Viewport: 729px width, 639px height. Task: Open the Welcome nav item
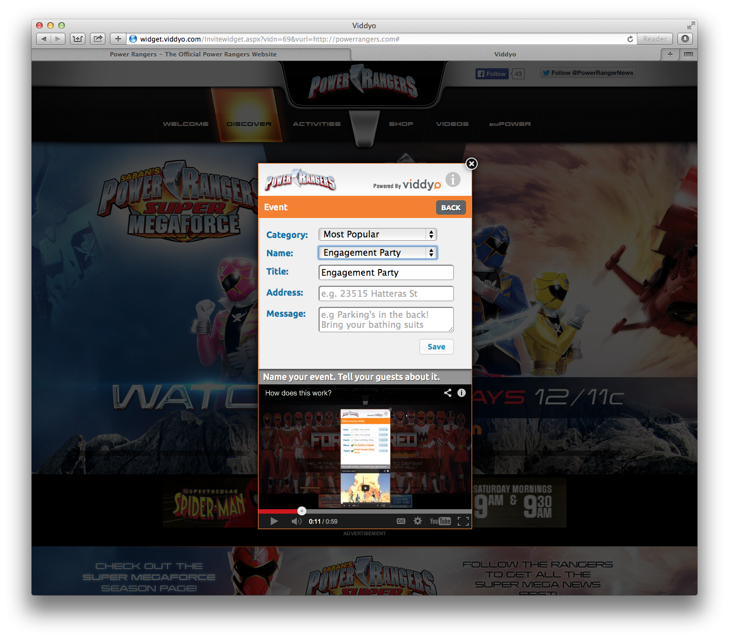[x=186, y=124]
